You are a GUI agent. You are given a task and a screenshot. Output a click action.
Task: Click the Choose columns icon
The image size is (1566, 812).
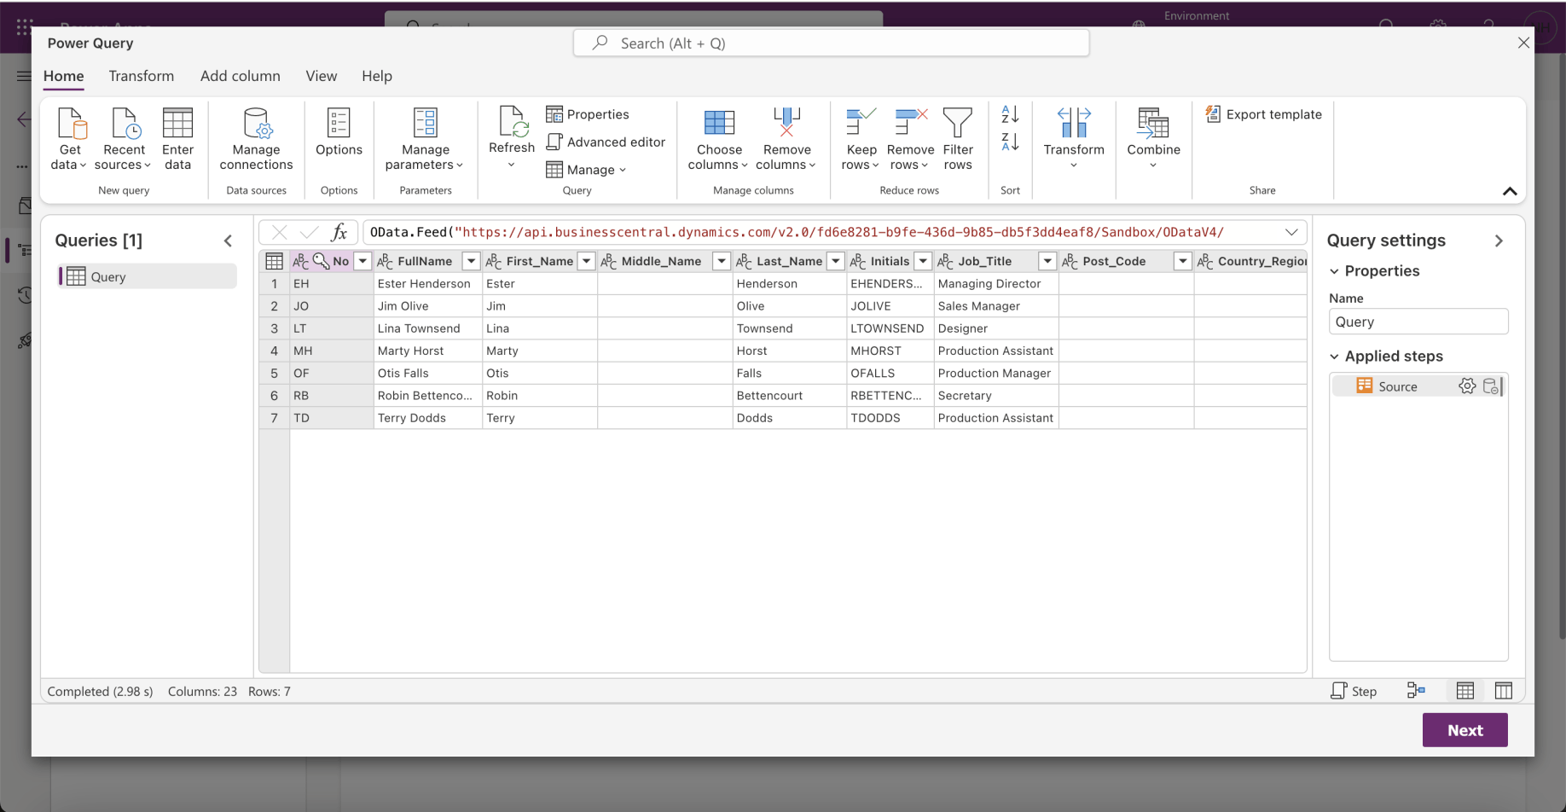click(x=718, y=124)
